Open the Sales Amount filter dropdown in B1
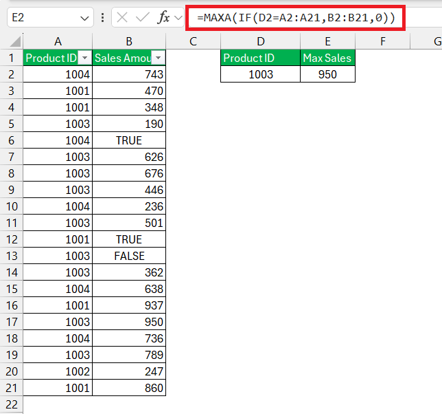The width and height of the screenshot is (442, 414). click(x=158, y=58)
